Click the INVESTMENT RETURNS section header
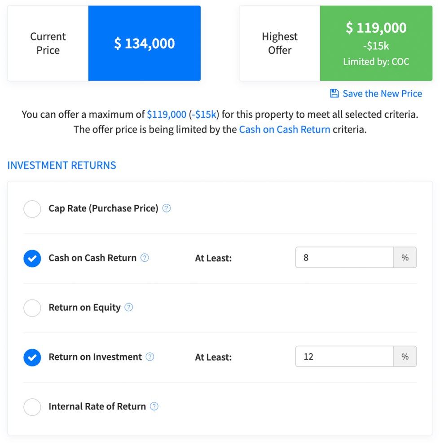This screenshot has width=440, height=445. click(62, 165)
